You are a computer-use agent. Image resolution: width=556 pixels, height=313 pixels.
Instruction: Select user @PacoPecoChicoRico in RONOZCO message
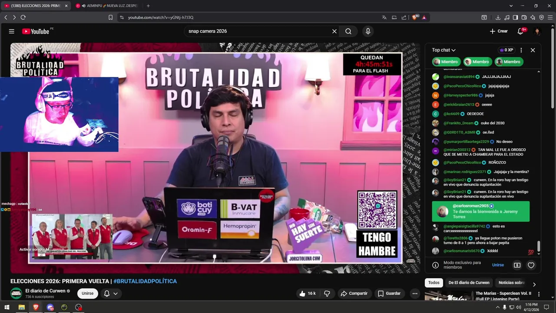click(x=462, y=163)
